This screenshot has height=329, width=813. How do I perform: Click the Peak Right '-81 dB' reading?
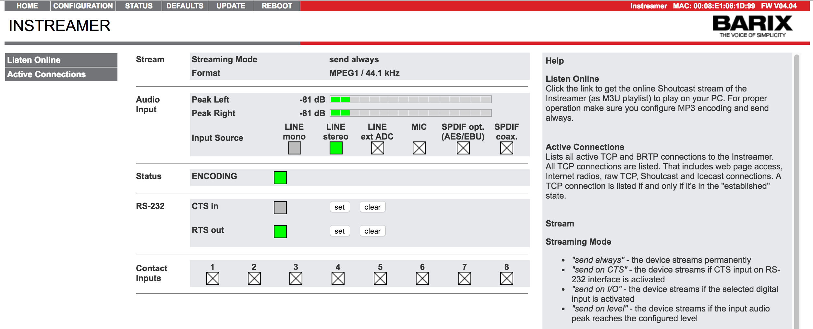click(x=312, y=113)
